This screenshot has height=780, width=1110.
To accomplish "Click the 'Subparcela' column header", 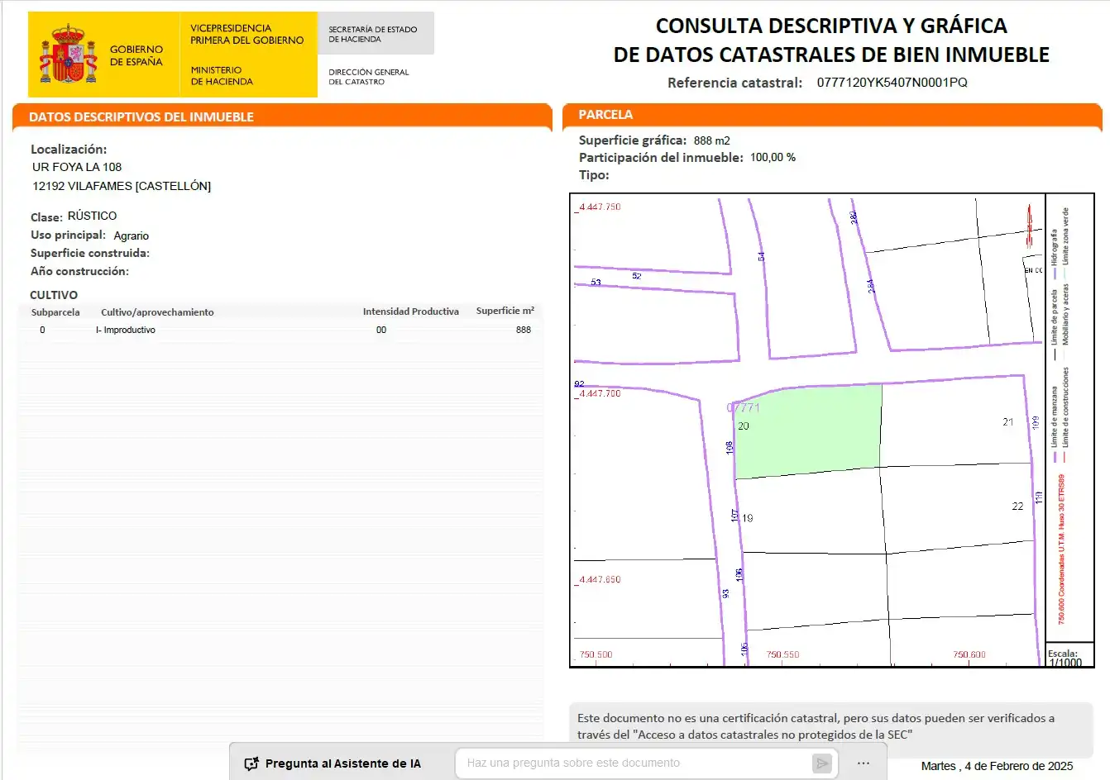I will tap(55, 312).
